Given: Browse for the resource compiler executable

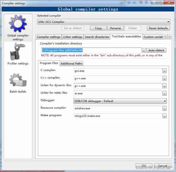Looking at the screenshot, I should [165, 108].
